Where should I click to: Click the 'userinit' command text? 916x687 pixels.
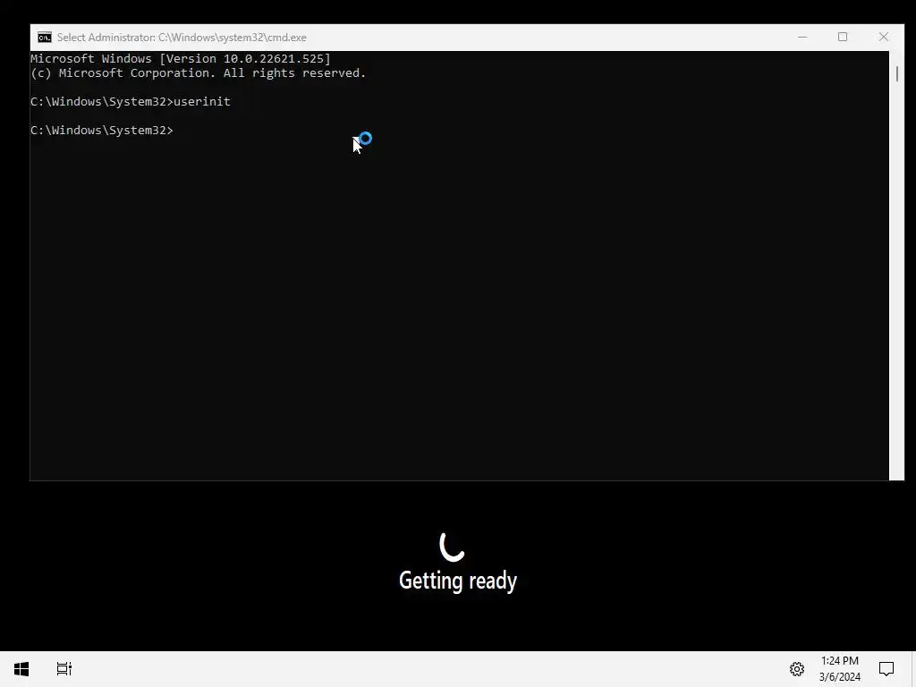[x=202, y=102]
